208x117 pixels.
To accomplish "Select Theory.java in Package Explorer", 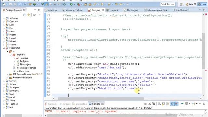I will coord(25,64).
